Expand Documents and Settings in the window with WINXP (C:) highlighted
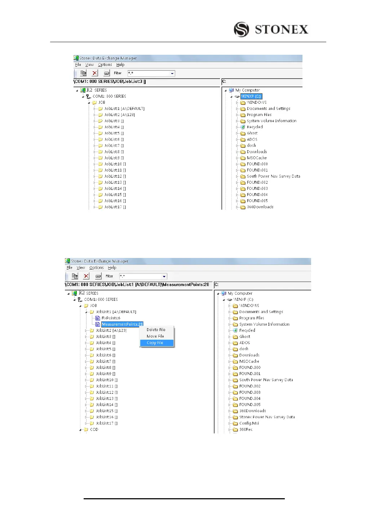Viewport: 376px width, 531px height. coord(237,109)
